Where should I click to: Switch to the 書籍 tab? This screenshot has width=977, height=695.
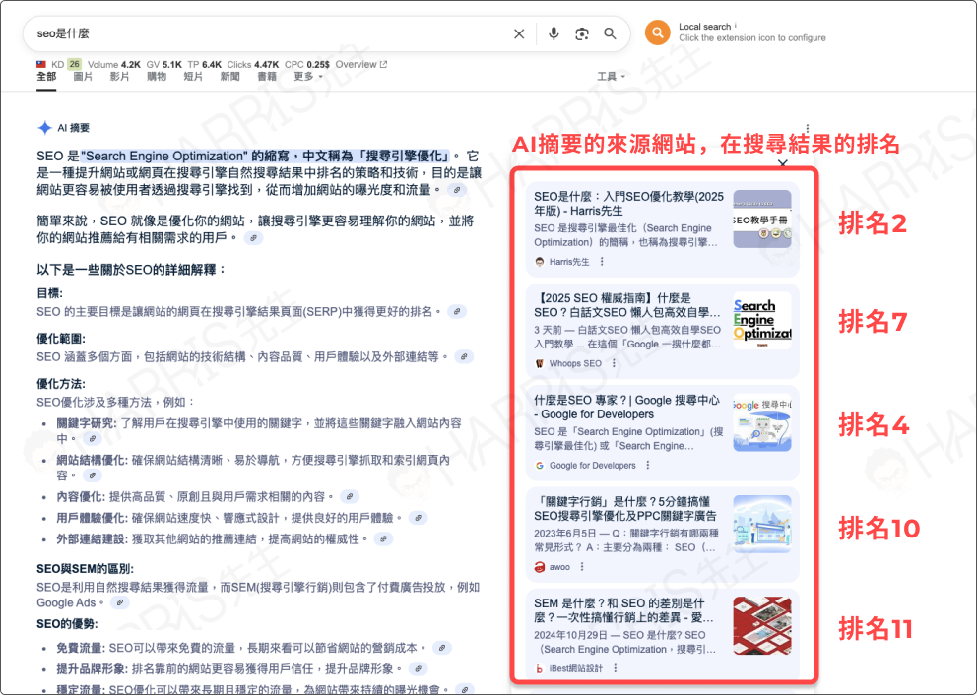click(x=267, y=77)
